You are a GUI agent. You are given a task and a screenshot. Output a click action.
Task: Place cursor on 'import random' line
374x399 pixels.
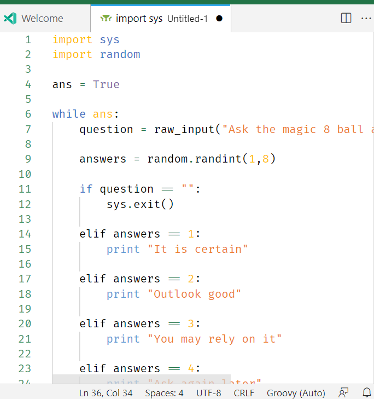pyautogui.click(x=96, y=54)
